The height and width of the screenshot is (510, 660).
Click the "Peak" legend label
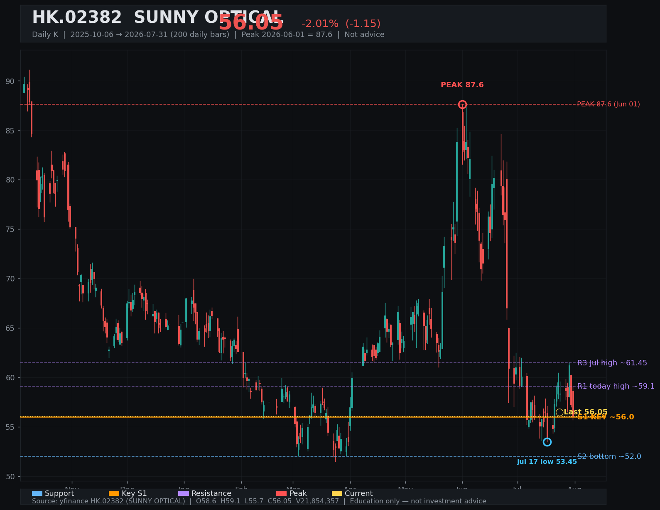298,494
